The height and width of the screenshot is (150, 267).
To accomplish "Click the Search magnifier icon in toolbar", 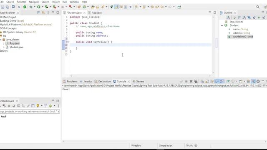I will (x=258, y=7).
